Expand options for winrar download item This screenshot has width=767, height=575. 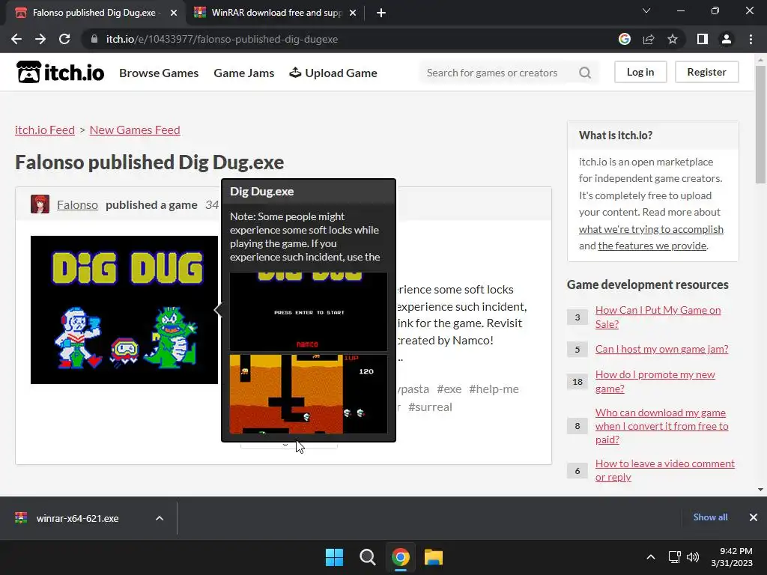point(160,518)
